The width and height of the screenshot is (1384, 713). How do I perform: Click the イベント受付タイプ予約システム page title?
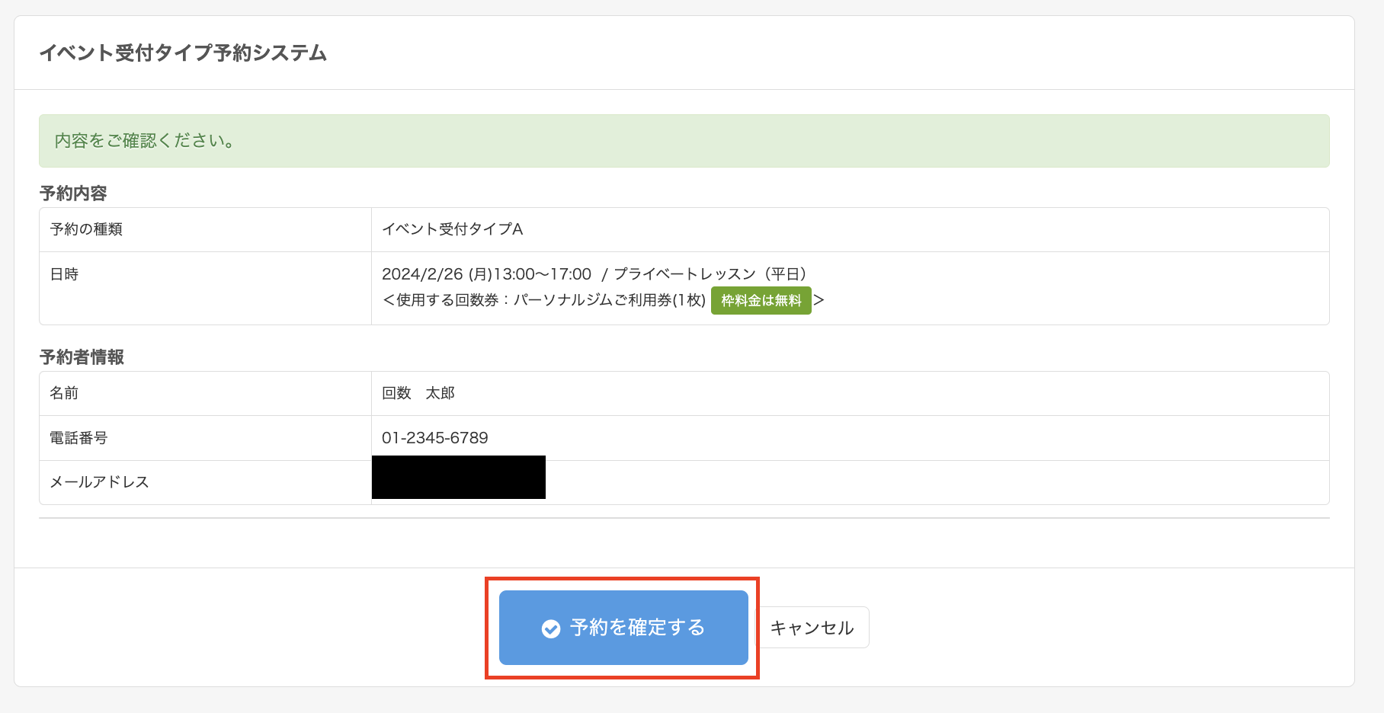(x=183, y=53)
